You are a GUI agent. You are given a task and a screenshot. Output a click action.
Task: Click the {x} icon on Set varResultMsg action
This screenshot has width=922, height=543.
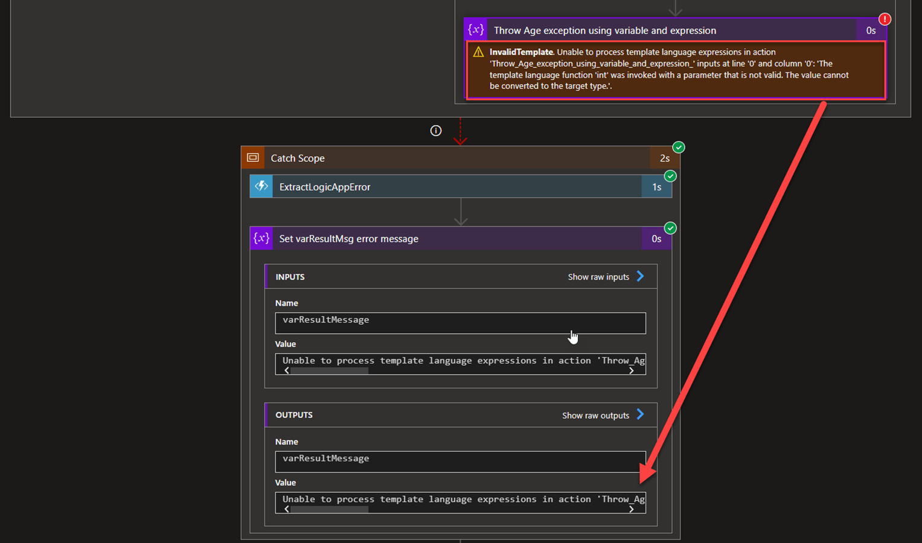point(261,238)
